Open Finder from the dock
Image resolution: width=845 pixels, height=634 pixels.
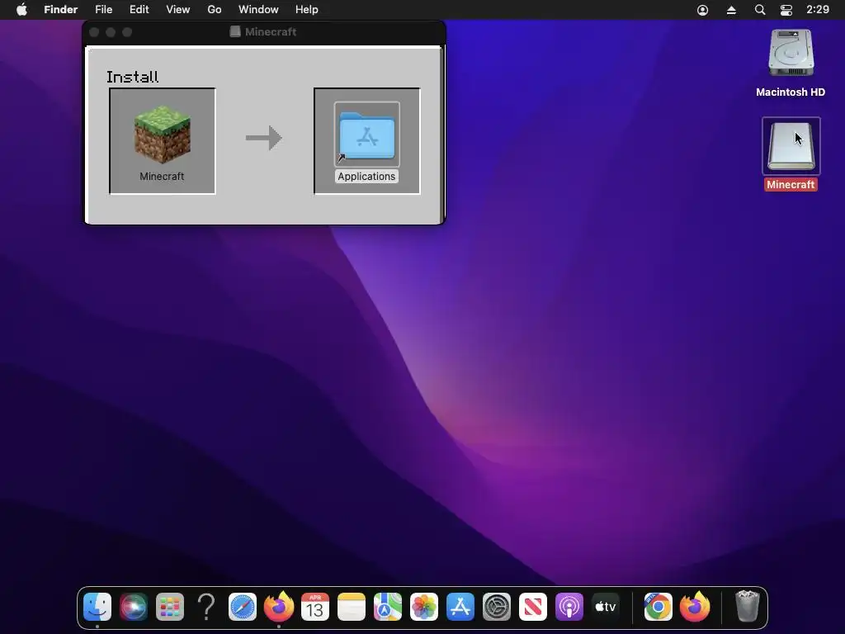(97, 607)
